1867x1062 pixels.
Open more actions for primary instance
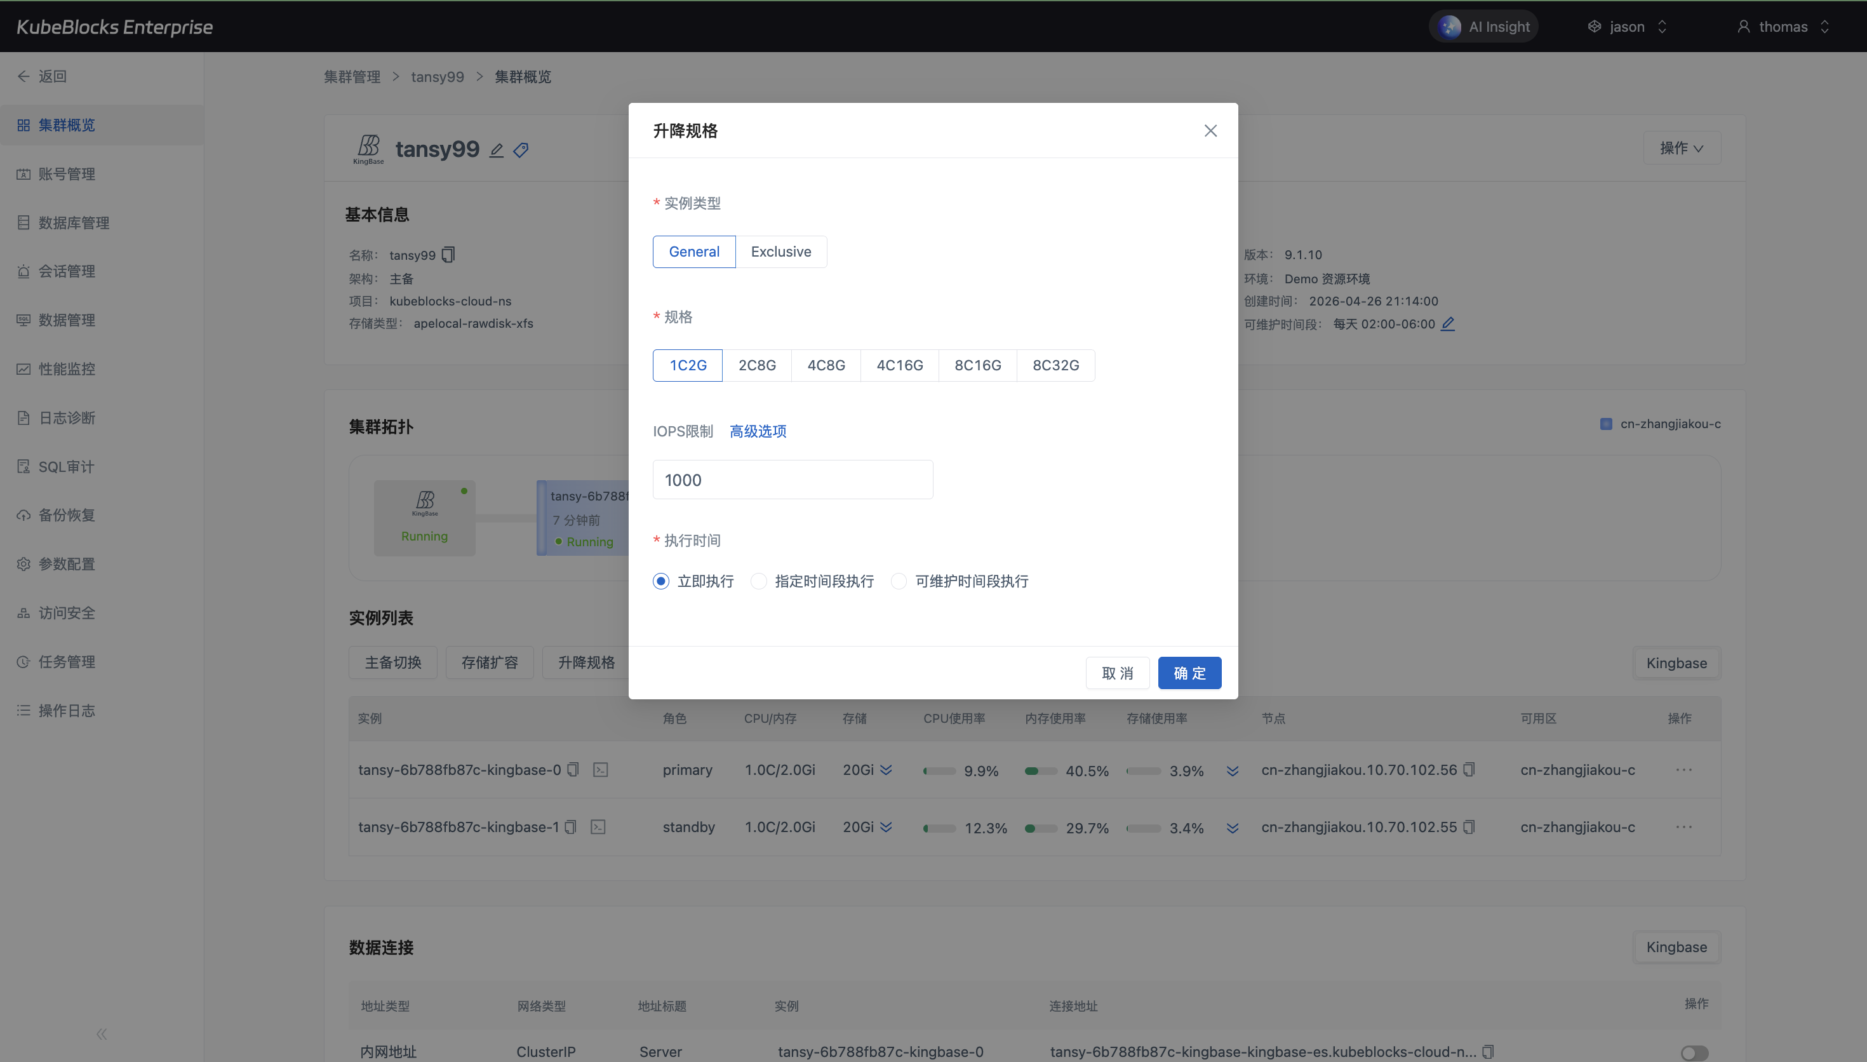click(1683, 770)
